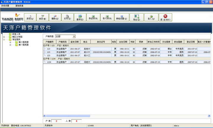
Task: Select 所有人员 in the tree
Action: tap(16, 34)
